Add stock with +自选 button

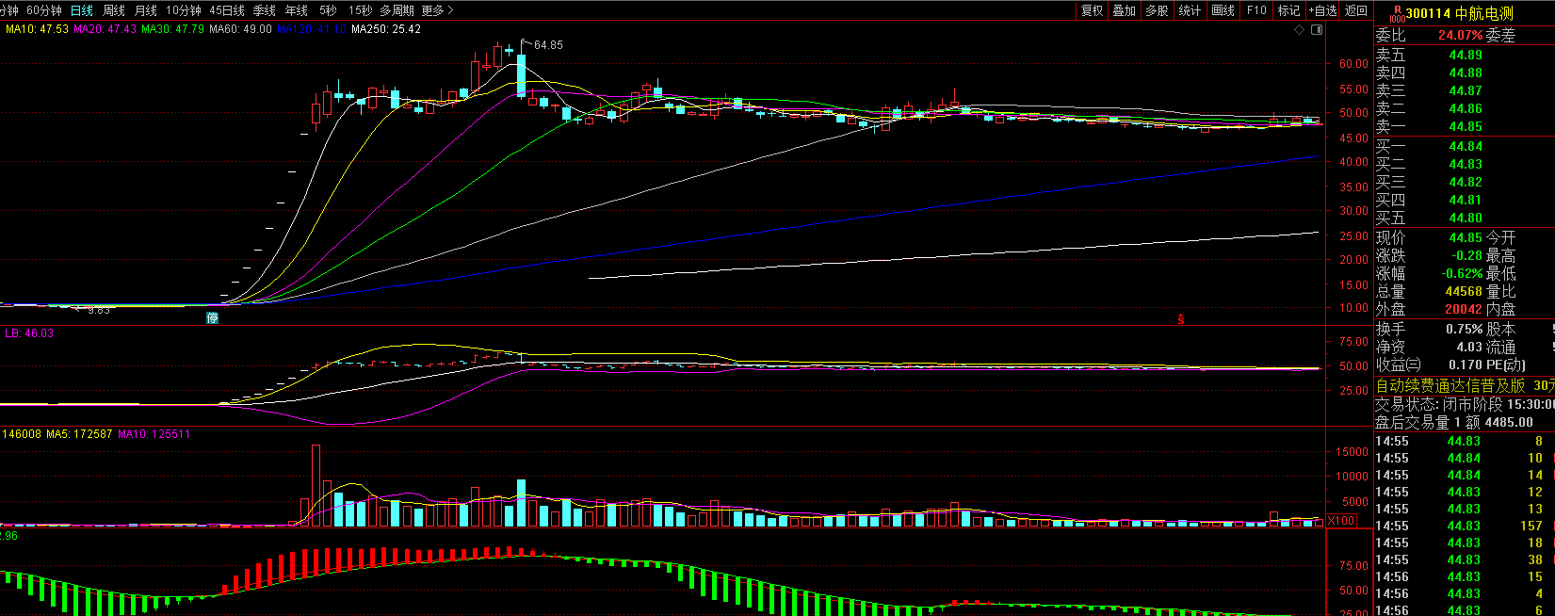point(1322,10)
